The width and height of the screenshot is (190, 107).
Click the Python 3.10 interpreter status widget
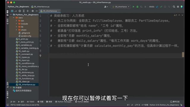point(164,105)
